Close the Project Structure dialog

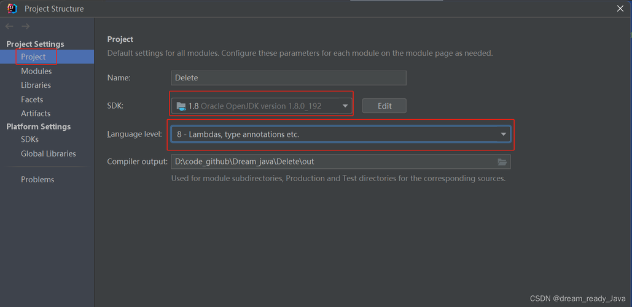(620, 9)
